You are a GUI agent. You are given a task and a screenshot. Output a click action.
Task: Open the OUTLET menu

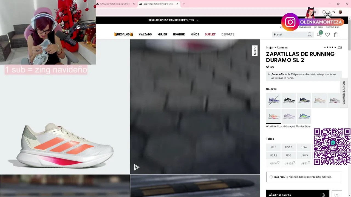(210, 34)
